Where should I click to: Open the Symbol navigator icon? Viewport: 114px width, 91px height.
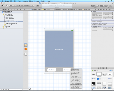click(6, 10)
